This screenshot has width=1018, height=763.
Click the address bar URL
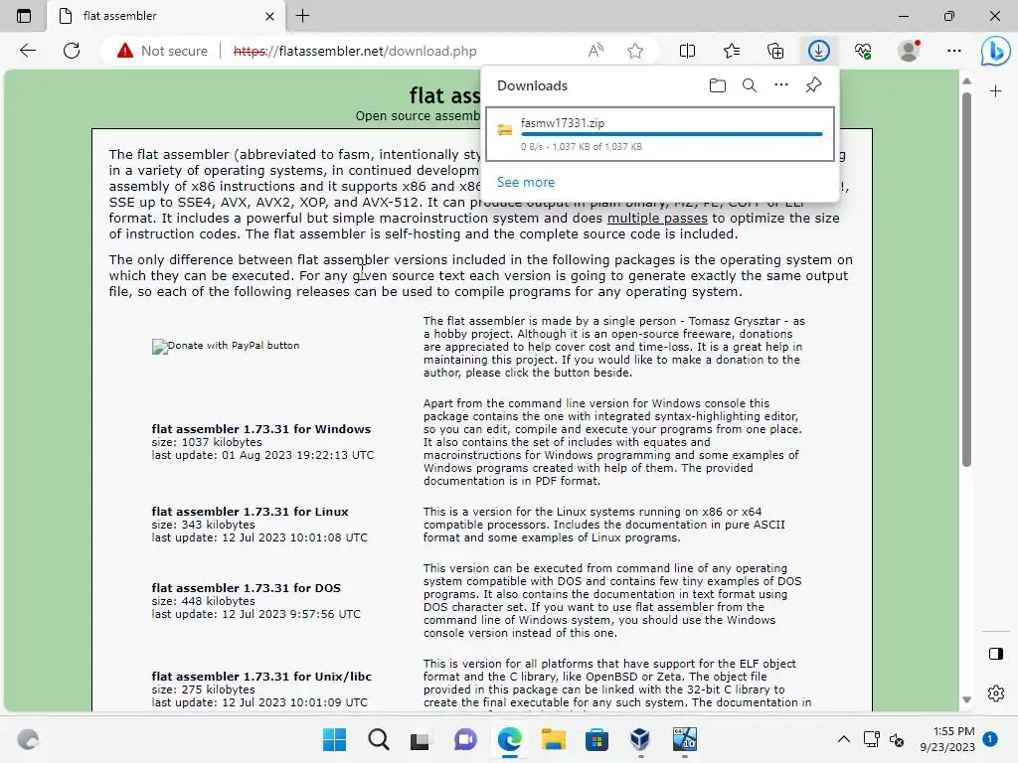(x=355, y=51)
